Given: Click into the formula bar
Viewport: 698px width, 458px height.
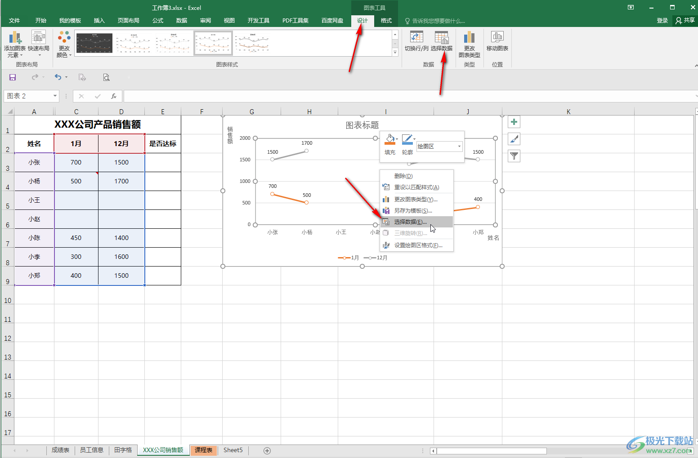Looking at the screenshot, I should [x=408, y=96].
